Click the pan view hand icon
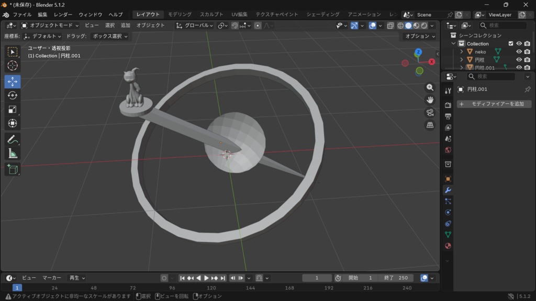Image resolution: width=536 pixels, height=301 pixels. coord(430,100)
